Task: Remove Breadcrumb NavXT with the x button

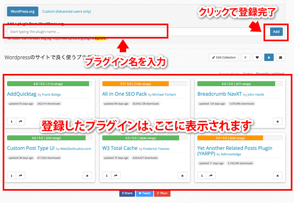Action: tap(277, 122)
